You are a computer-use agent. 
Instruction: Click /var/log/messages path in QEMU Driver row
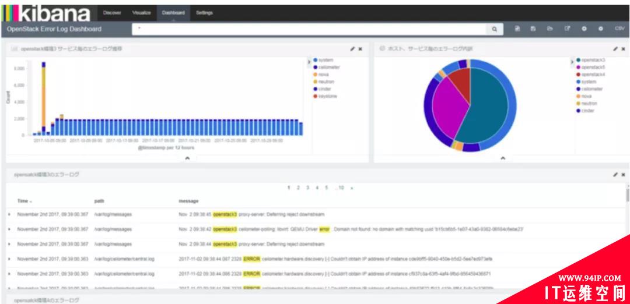pyautogui.click(x=113, y=229)
